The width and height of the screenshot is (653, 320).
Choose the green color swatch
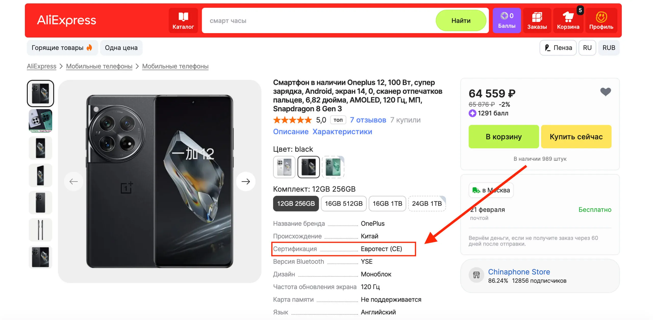click(x=333, y=167)
